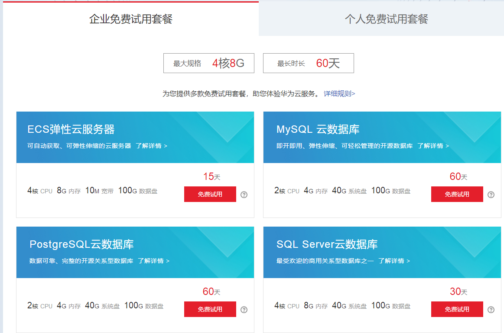This screenshot has width=504, height=333.
Task: Open 了解详情 link under ECS弹性云服务器
Action: click(151, 146)
